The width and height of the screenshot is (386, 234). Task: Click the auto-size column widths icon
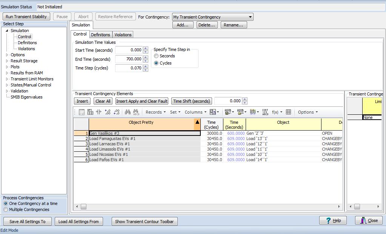tap(99, 112)
